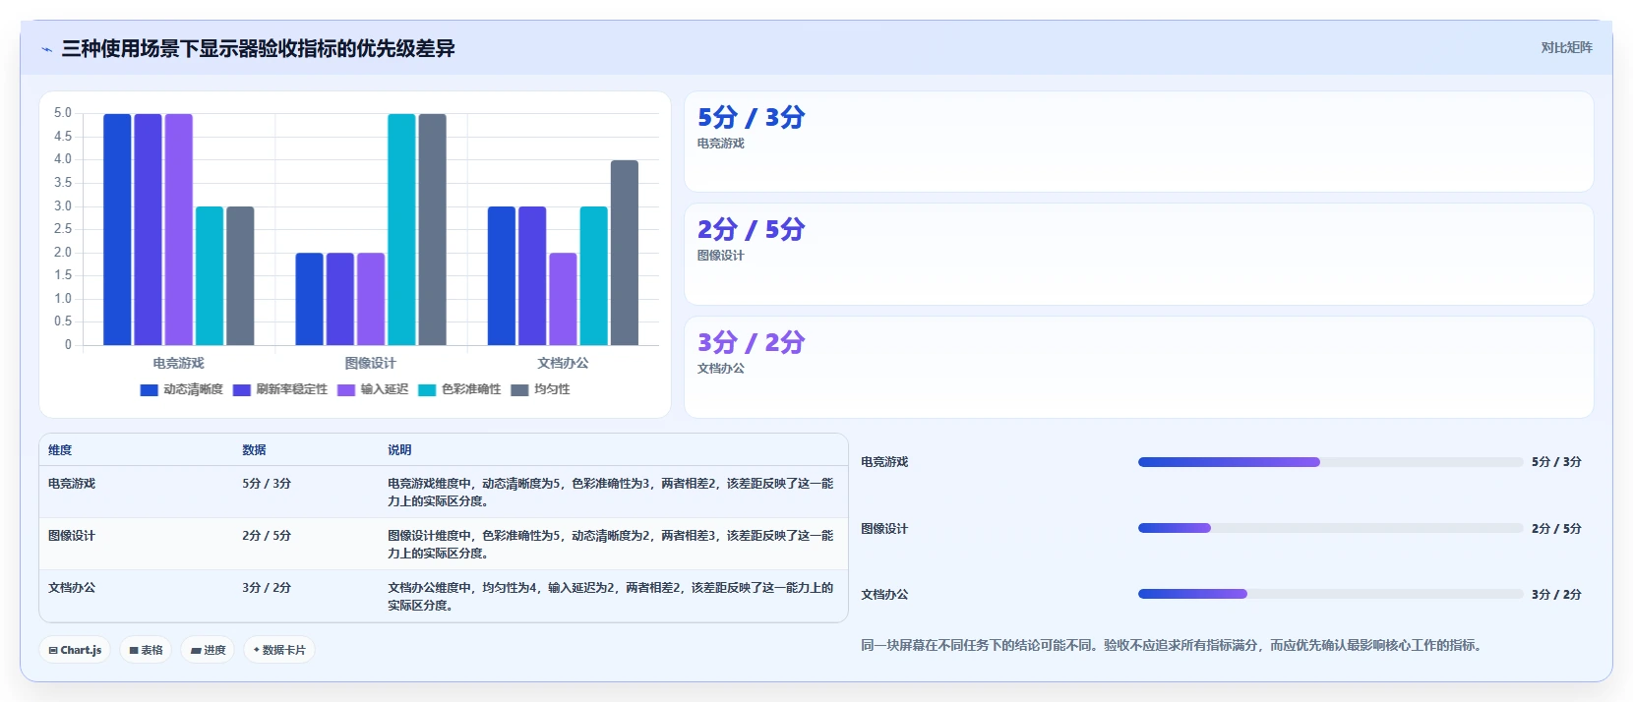Open the 2分 / 5分 图像设计 data card
The width and height of the screenshot is (1633, 702).
(x=1138, y=254)
